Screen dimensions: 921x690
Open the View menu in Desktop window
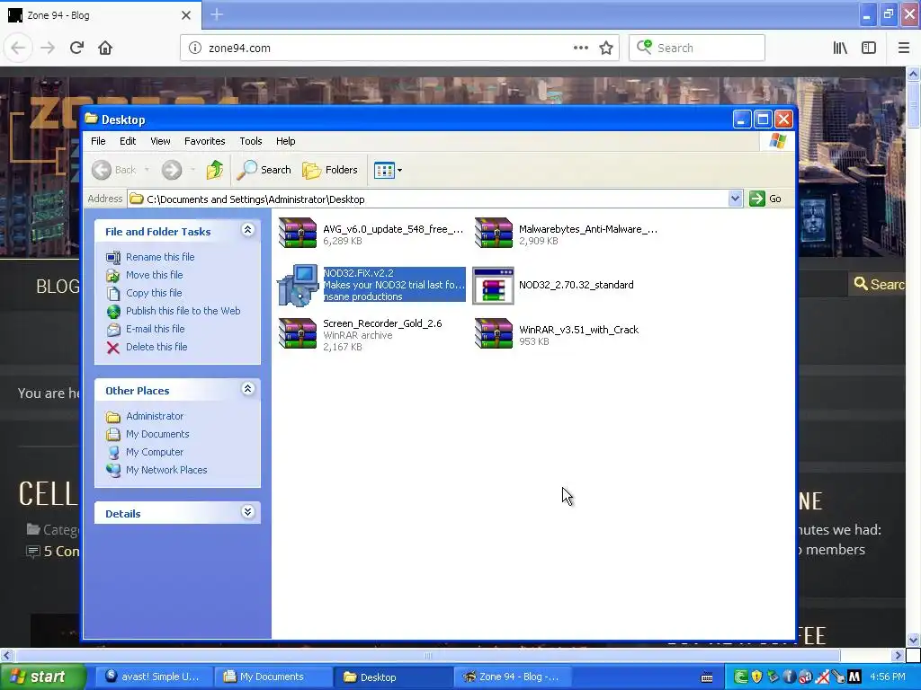pyautogui.click(x=160, y=141)
